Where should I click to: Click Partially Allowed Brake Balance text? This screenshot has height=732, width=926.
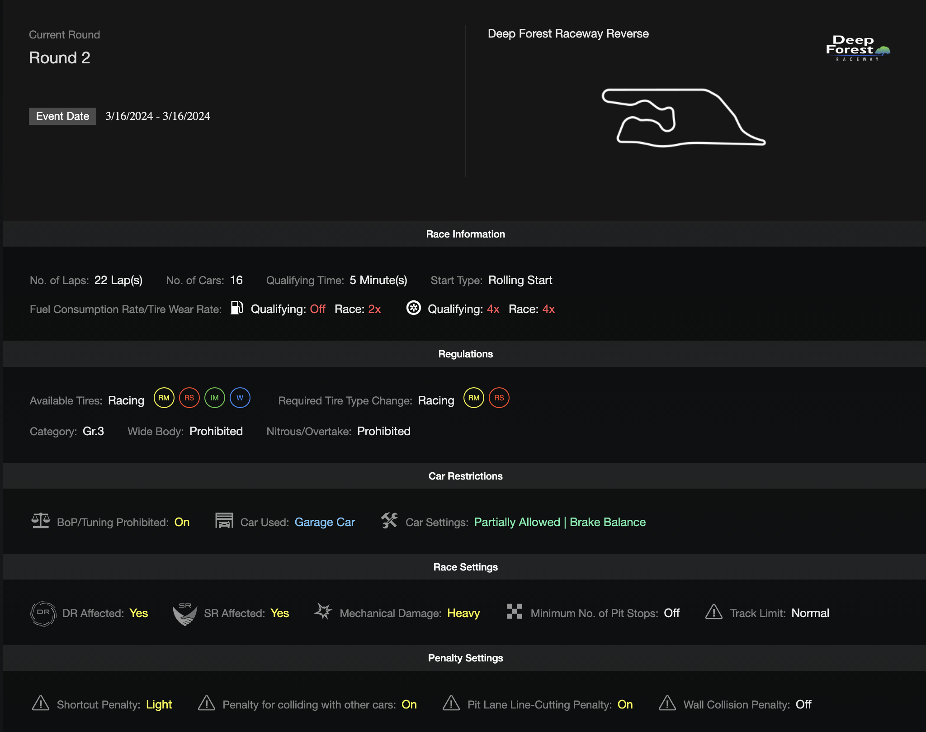560,522
